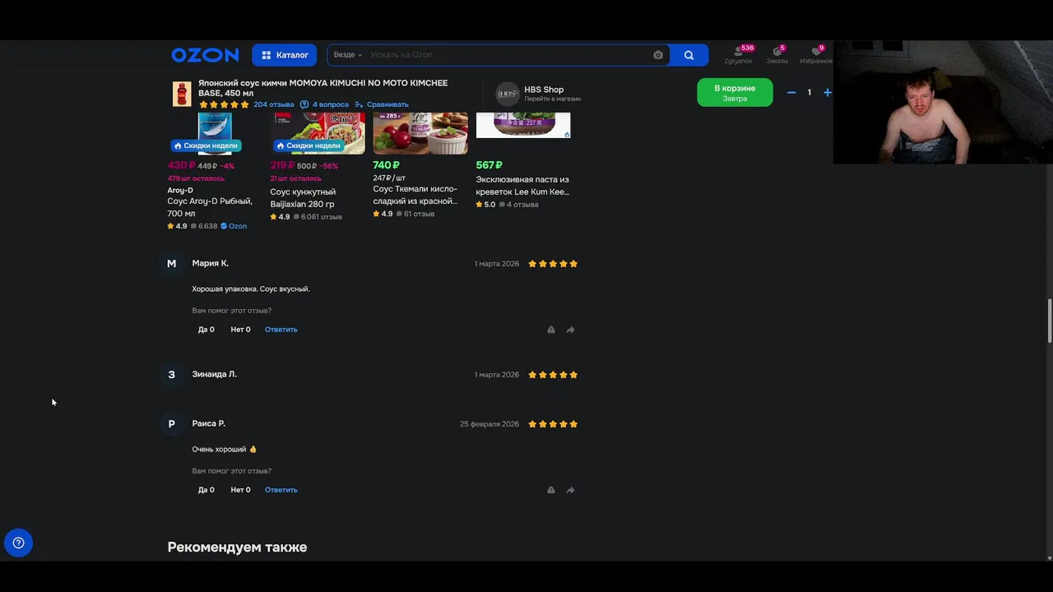Open the Заказы orders icon
1053x592 pixels.
pyautogui.click(x=777, y=55)
